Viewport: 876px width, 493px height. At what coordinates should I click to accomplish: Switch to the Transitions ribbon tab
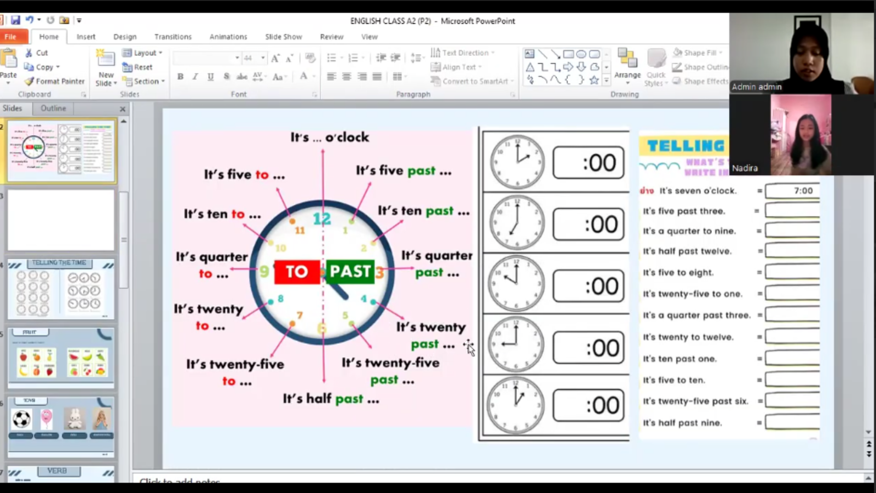tap(173, 37)
